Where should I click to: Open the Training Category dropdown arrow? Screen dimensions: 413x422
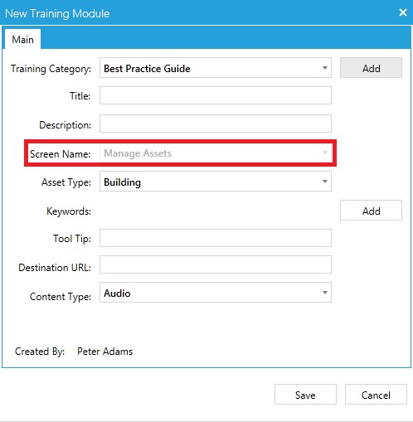click(325, 68)
